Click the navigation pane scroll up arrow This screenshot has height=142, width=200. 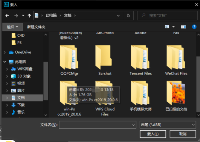[x=46, y=35]
